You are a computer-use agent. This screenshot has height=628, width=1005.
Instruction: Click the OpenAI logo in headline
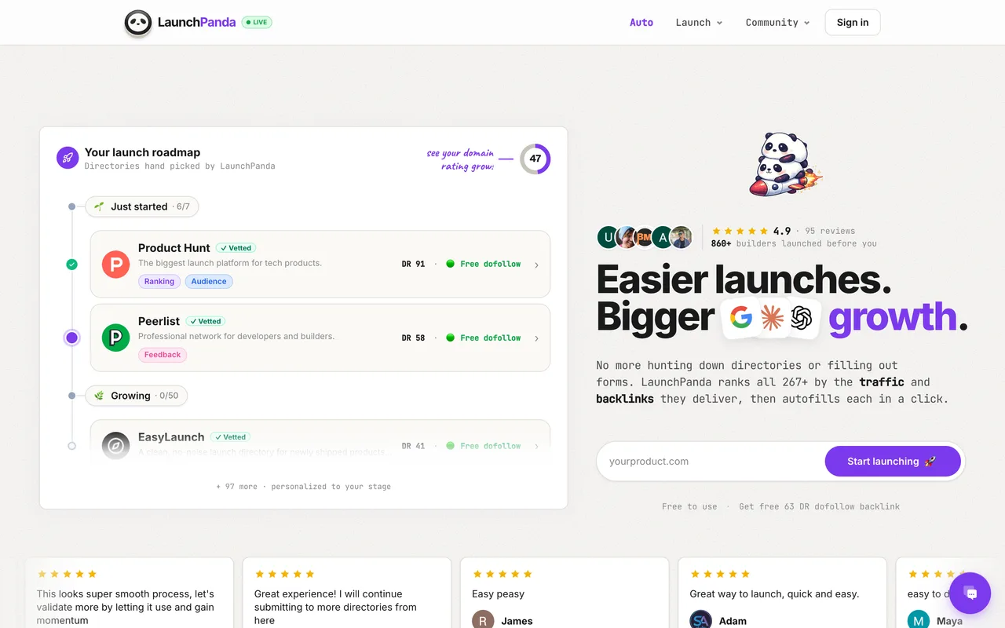pos(801,318)
